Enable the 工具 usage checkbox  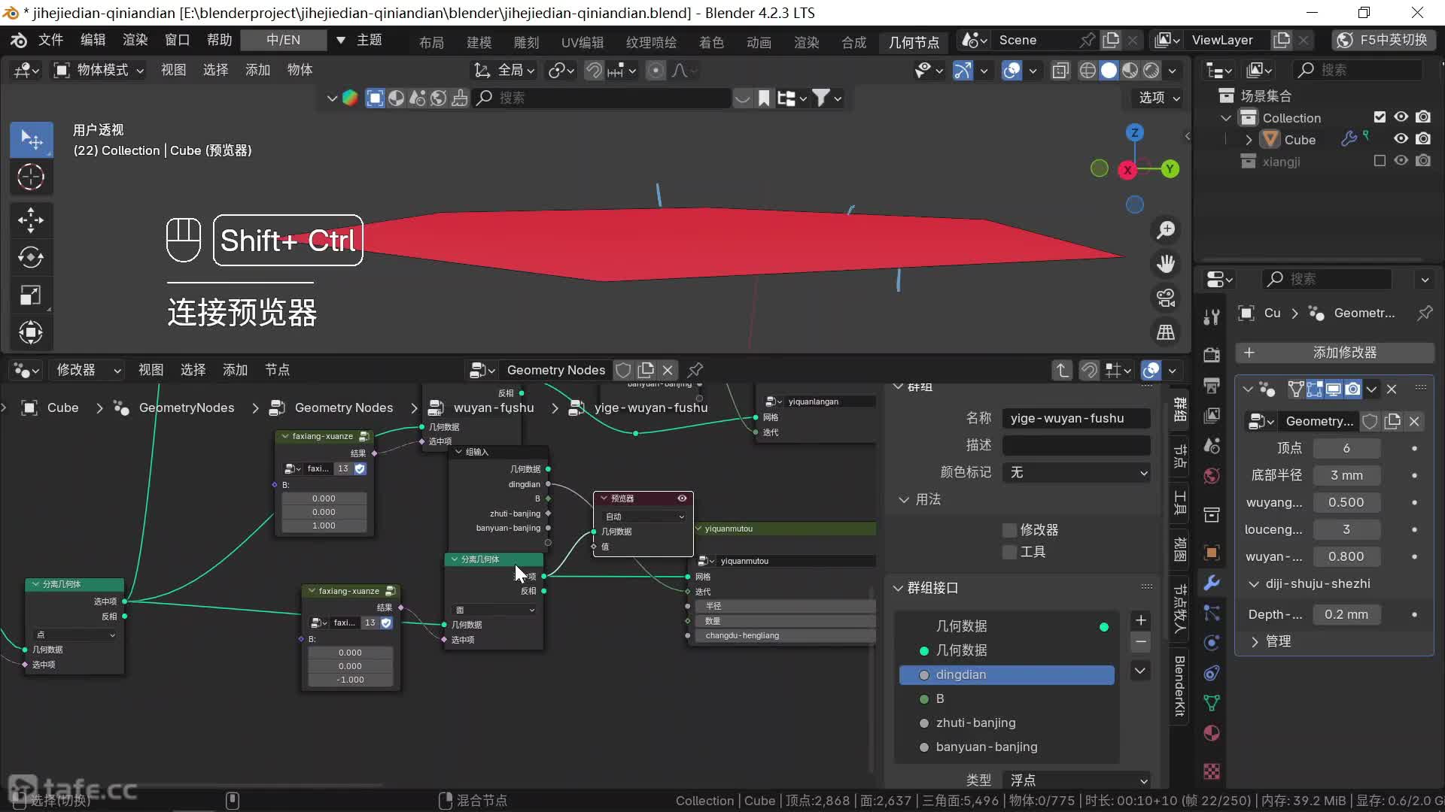tap(1010, 552)
